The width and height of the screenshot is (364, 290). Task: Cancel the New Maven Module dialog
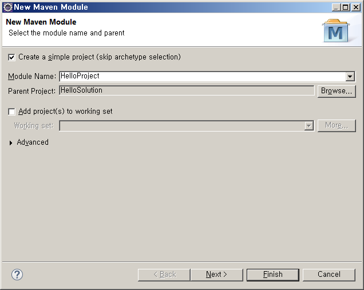[x=329, y=275]
